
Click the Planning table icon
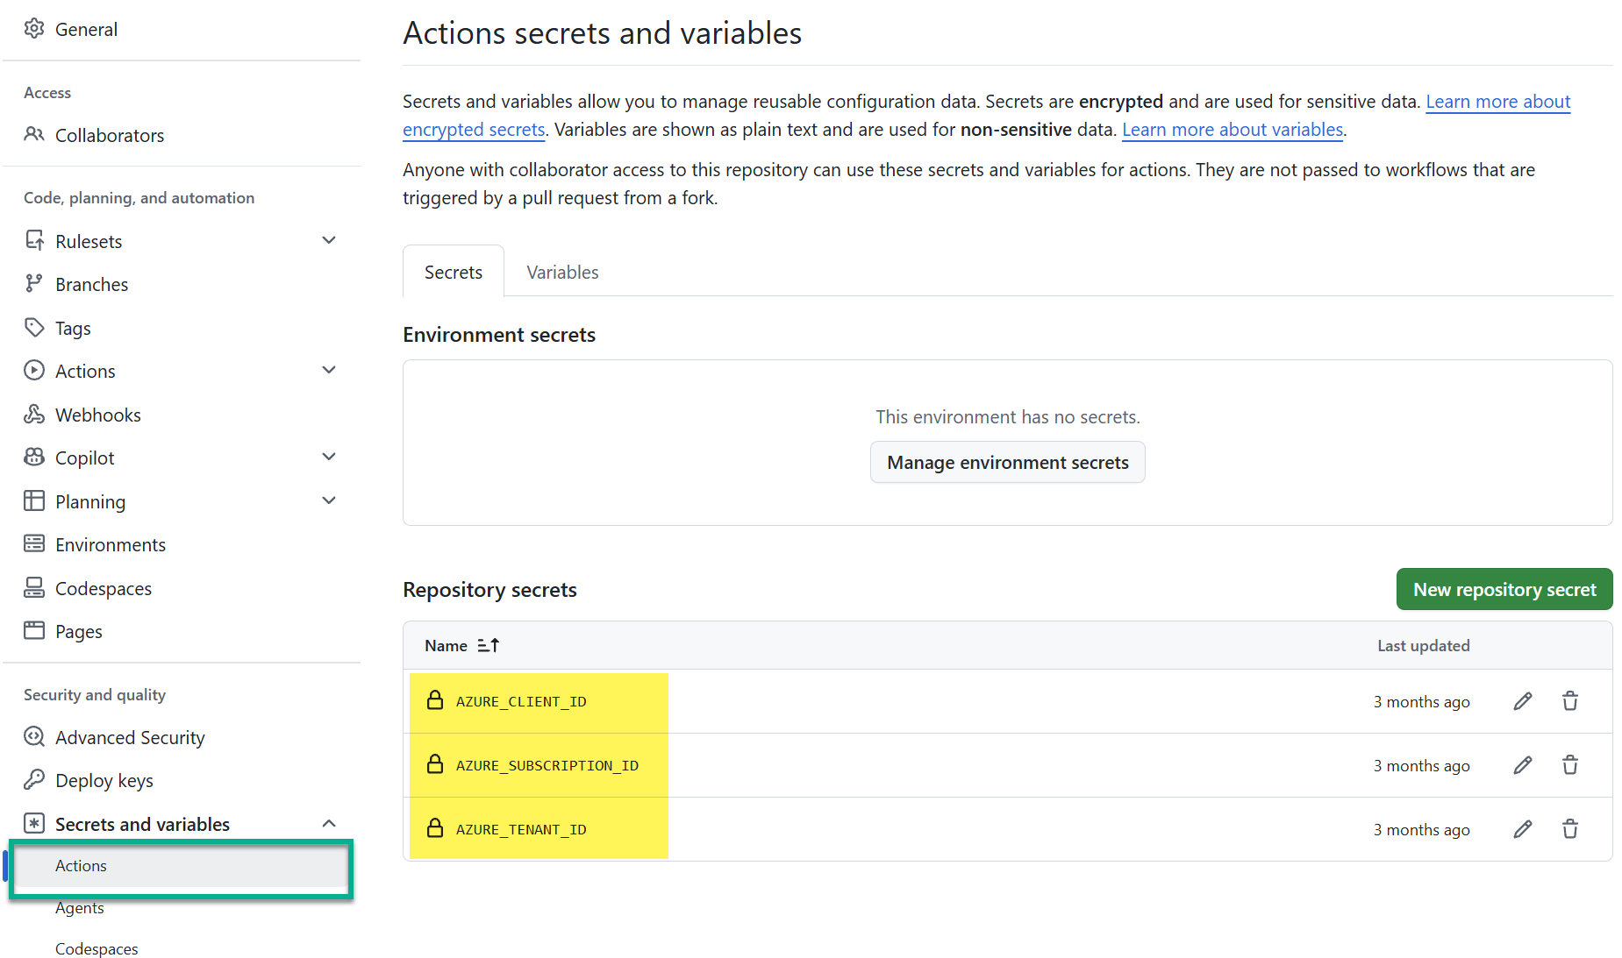[x=34, y=501]
